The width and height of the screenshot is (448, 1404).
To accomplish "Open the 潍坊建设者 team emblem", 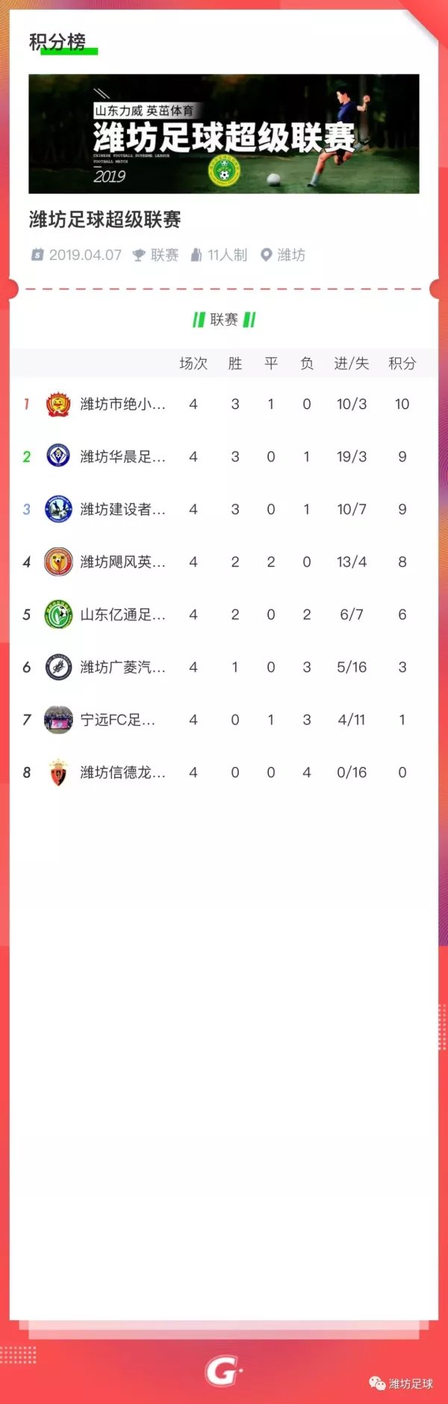I will click(x=58, y=509).
